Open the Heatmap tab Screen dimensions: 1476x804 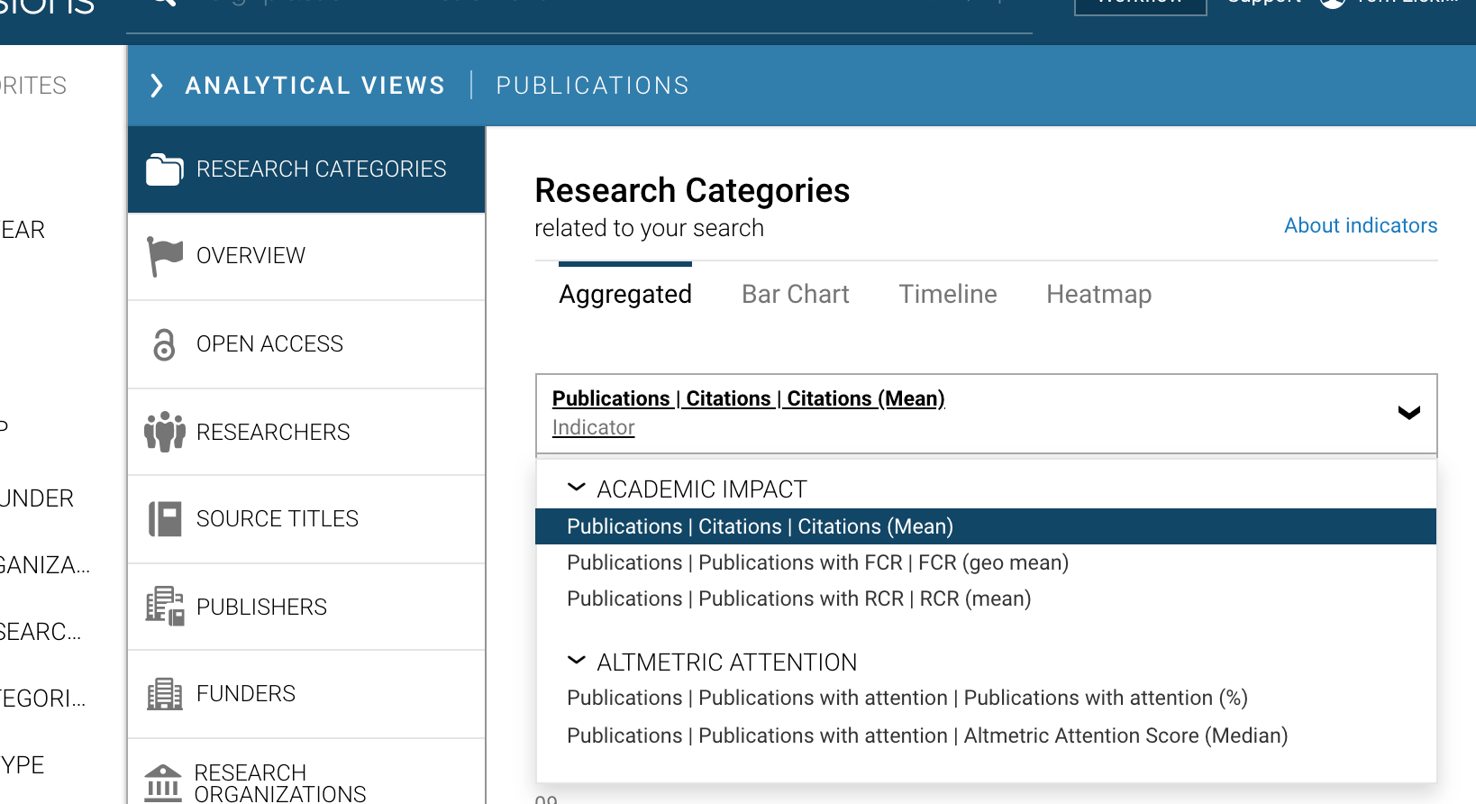1098,295
